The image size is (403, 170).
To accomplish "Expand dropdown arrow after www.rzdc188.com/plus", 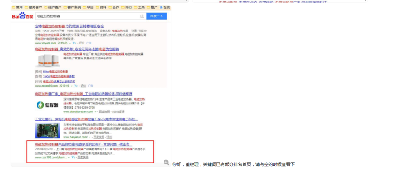I will click(69, 157).
